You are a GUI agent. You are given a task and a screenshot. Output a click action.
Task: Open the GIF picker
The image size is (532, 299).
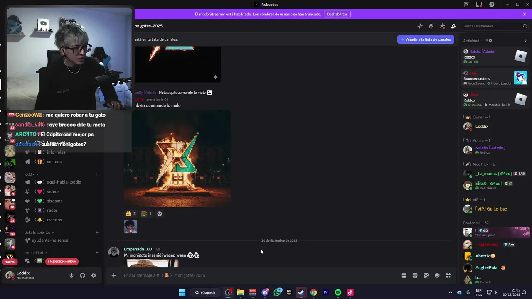(x=415, y=275)
